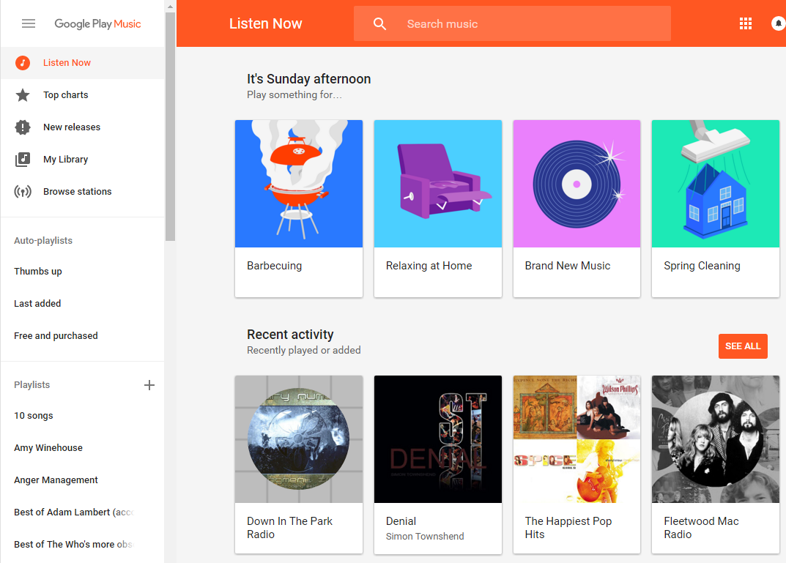Click the Top charts star icon
786x563 pixels.
tap(22, 94)
